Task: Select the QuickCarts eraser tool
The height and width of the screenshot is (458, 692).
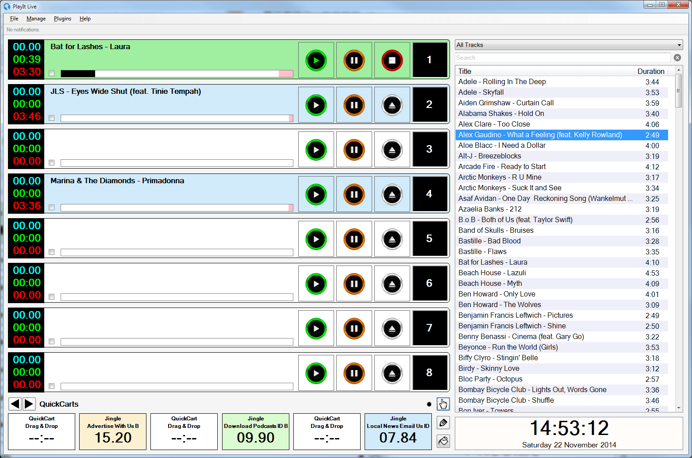Action: [443, 441]
